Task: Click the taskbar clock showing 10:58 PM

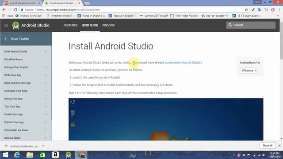Action: tap(274, 155)
